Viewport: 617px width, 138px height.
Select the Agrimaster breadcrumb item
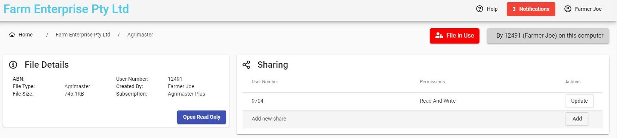(x=140, y=35)
